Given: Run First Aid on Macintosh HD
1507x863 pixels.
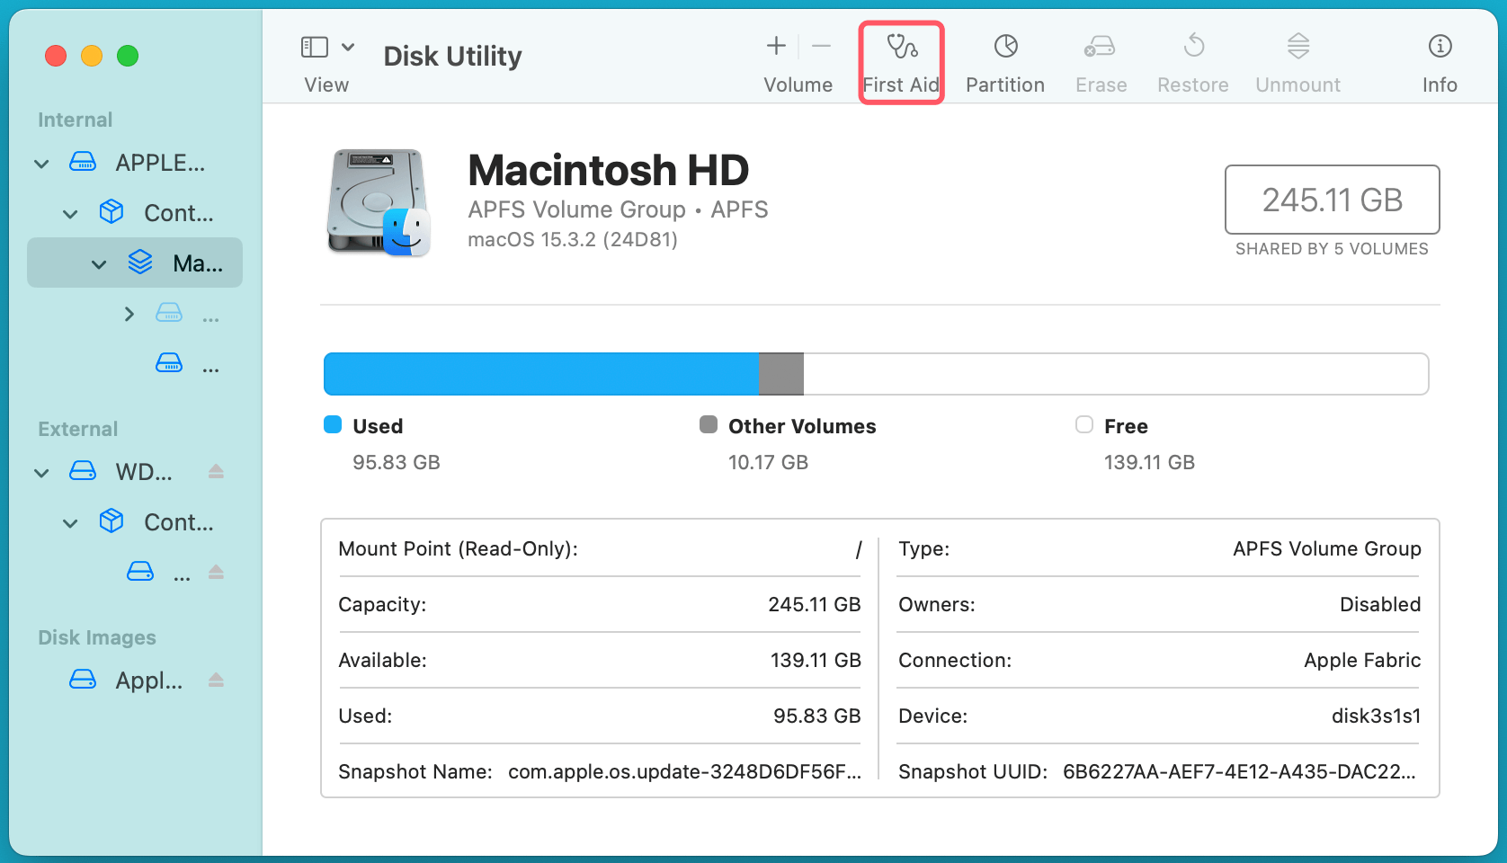Looking at the screenshot, I should pyautogui.click(x=900, y=61).
